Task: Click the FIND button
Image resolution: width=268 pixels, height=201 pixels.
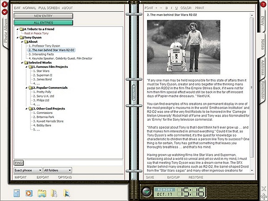Action: 19,163
